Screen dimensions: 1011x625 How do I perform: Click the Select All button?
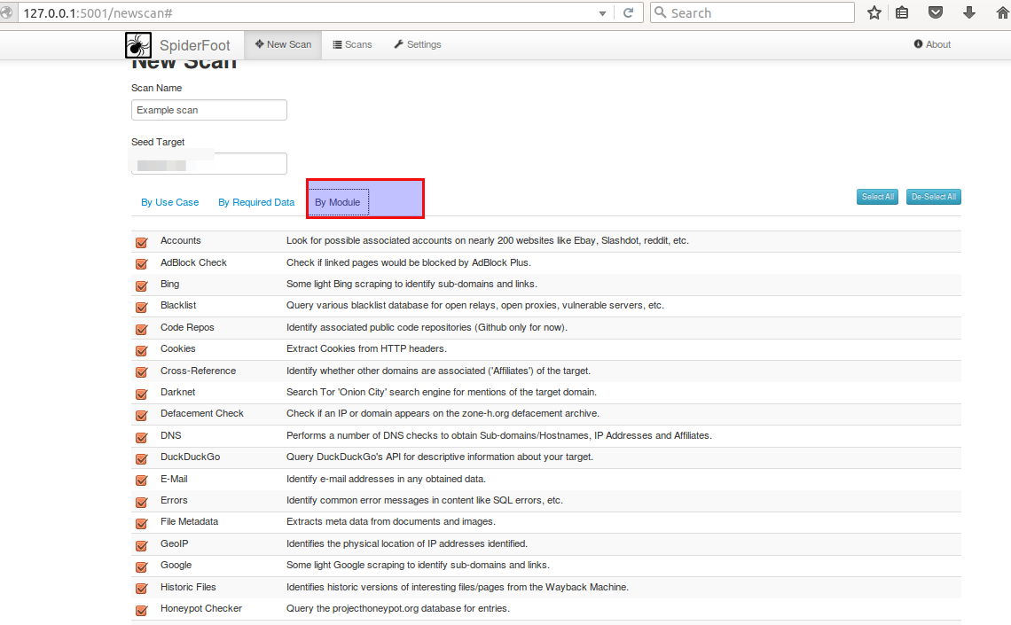(878, 197)
